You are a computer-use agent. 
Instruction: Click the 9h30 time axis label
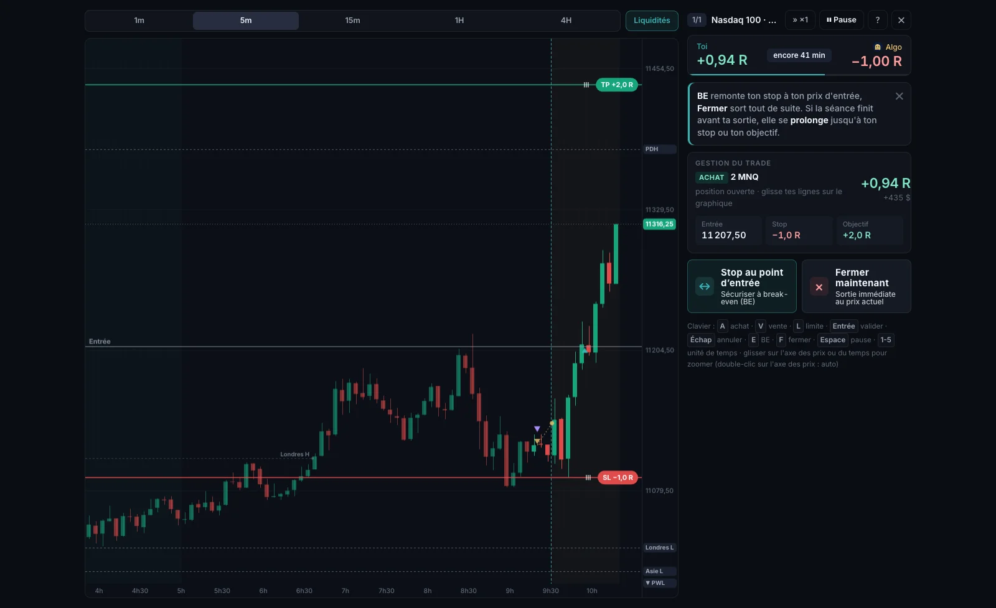pos(551,591)
